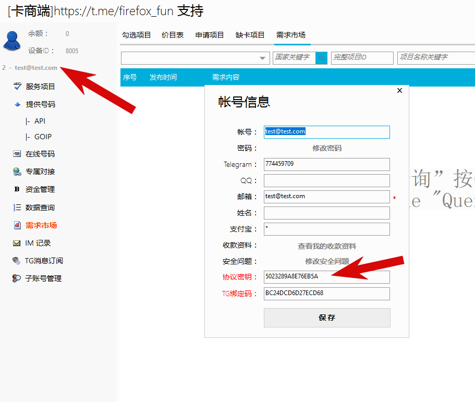Screen dimensions: 475x402
Task: Click the 国家关键字 search field
Action: [x=294, y=58]
